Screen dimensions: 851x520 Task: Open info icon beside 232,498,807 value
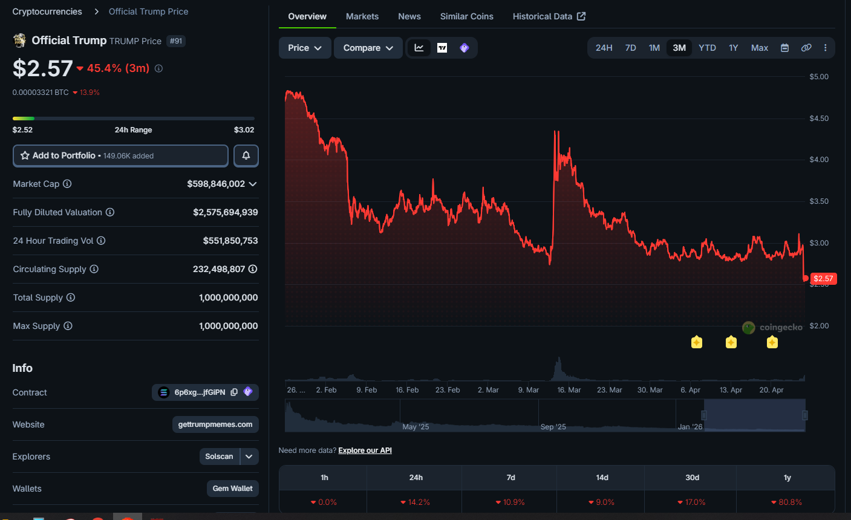pyautogui.click(x=253, y=269)
